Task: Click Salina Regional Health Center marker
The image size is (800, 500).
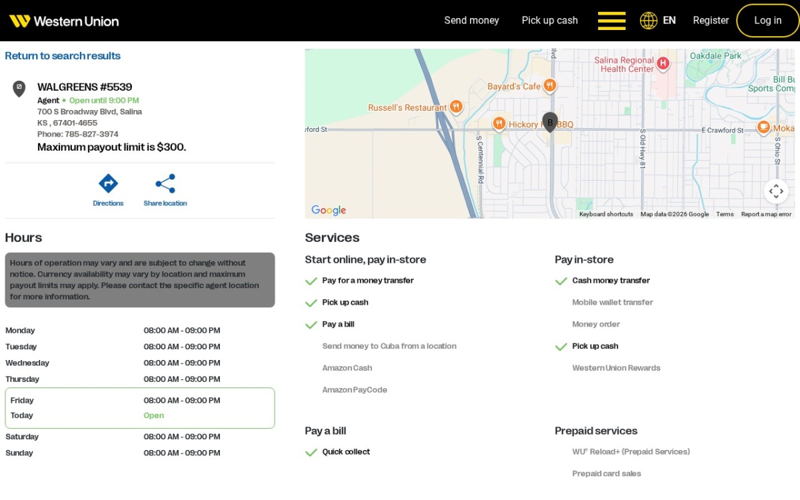Action: [663, 63]
